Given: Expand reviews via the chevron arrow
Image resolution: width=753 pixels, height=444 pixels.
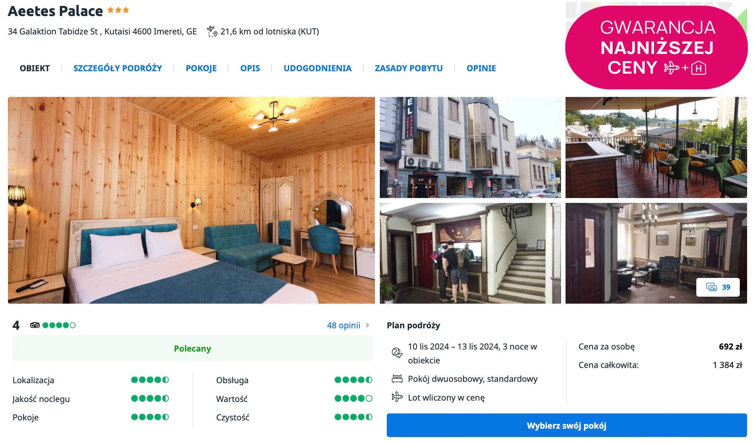Looking at the screenshot, I should click(367, 326).
